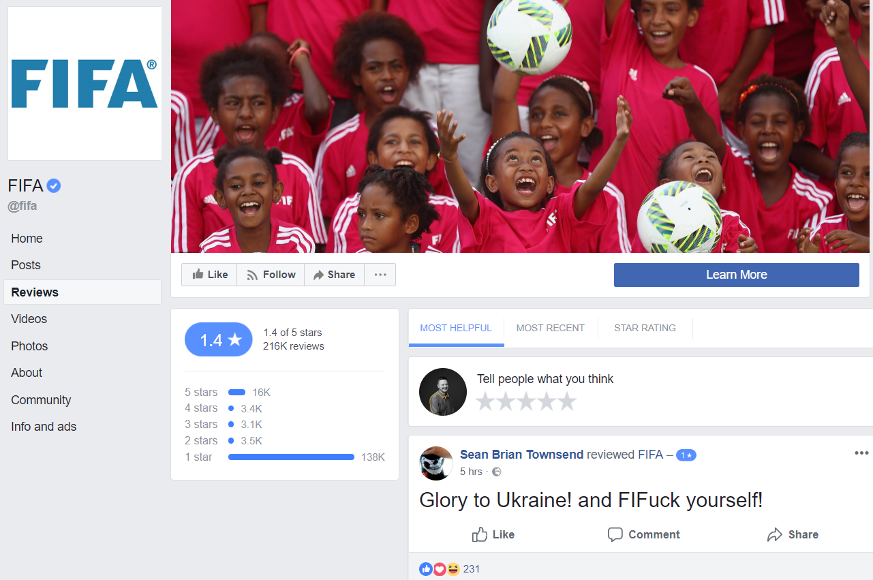Click the Learn More button
873x580 pixels.
737,275
